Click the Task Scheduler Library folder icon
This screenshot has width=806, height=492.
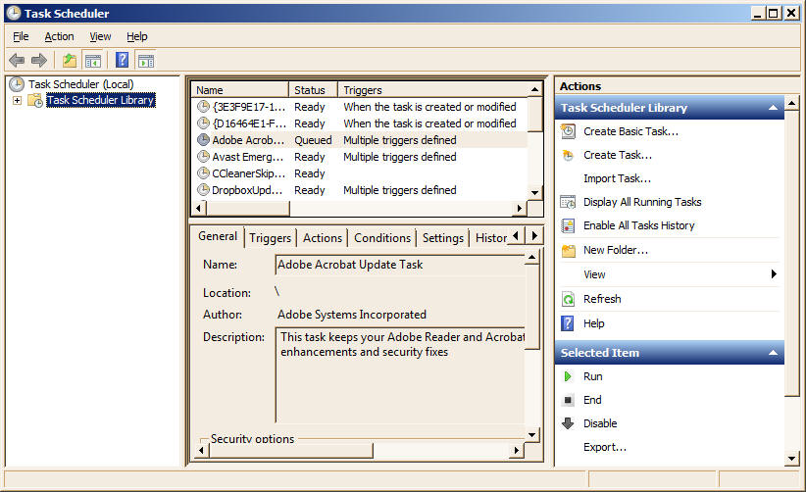pos(35,100)
